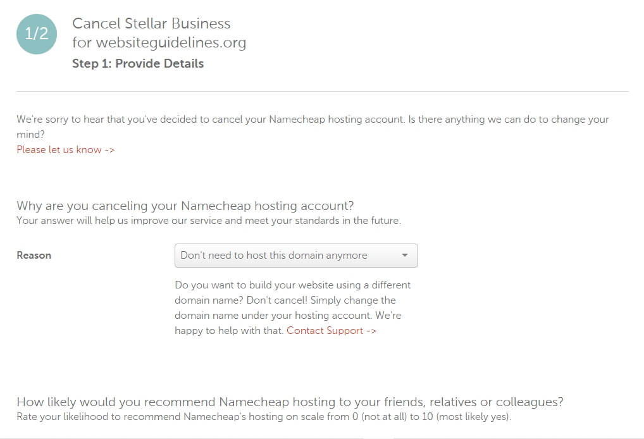
Task: Click the 'Rate your likelihood' scale description
Action: click(x=263, y=417)
